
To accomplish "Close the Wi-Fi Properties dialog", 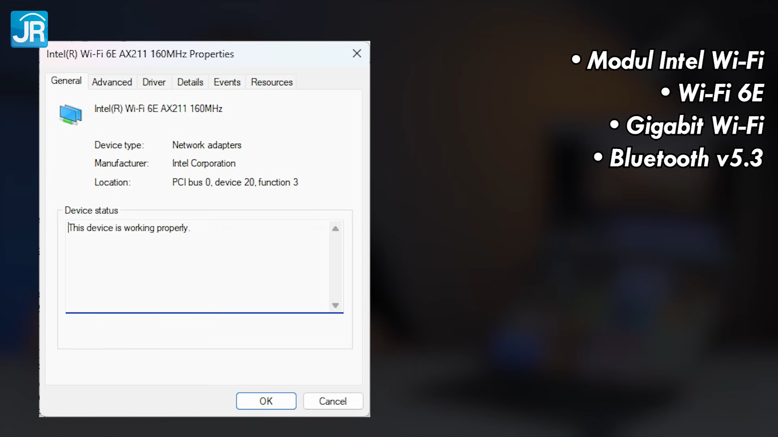I will pyautogui.click(x=357, y=53).
